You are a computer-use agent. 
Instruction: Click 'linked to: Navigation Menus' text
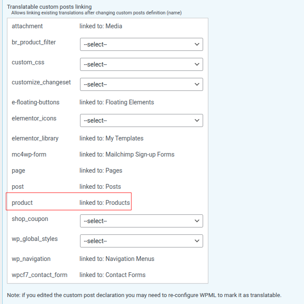tap(117, 259)
